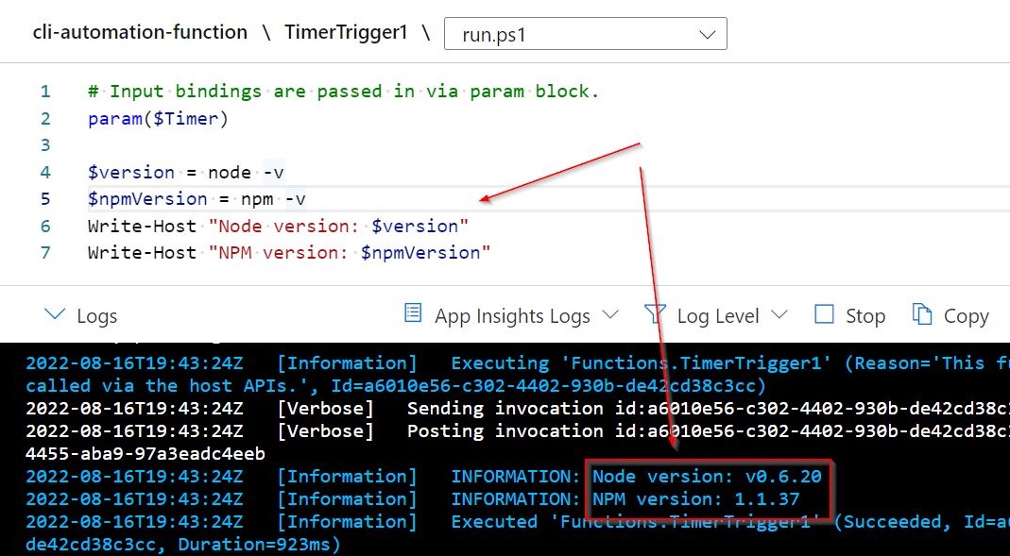This screenshot has height=556, width=1010.
Task: Go to the TimerTrigger1 breadcrumb
Action: [346, 32]
